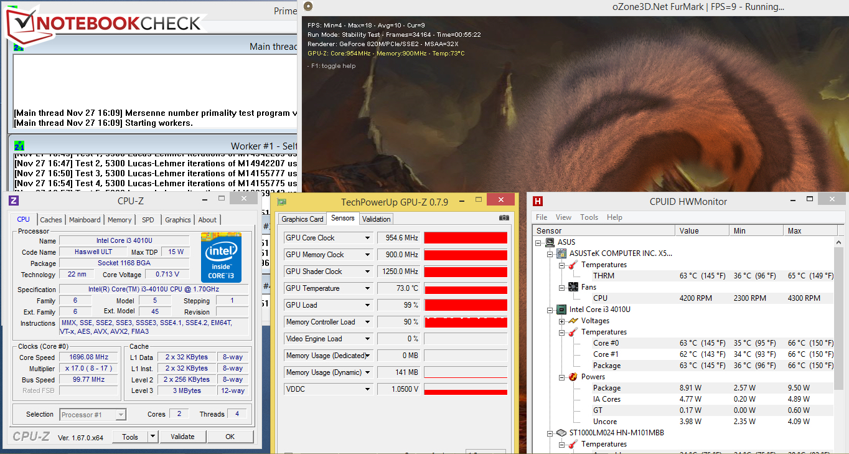This screenshot has width=849, height=454.
Task: Click the GPU-Z title bar icon
Action: click(282, 202)
